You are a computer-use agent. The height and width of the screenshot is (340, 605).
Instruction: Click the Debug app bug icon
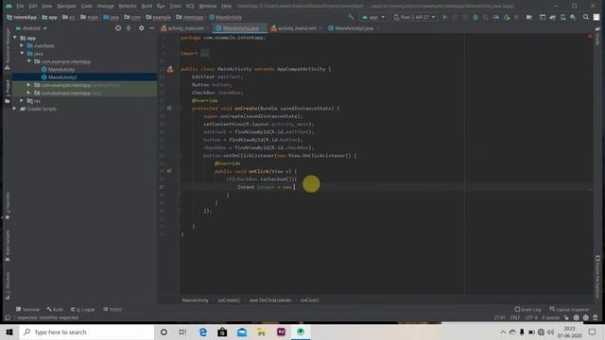click(475, 17)
